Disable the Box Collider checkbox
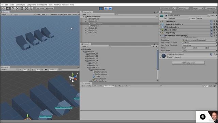The height and width of the screenshot is (123, 218). 165,30
